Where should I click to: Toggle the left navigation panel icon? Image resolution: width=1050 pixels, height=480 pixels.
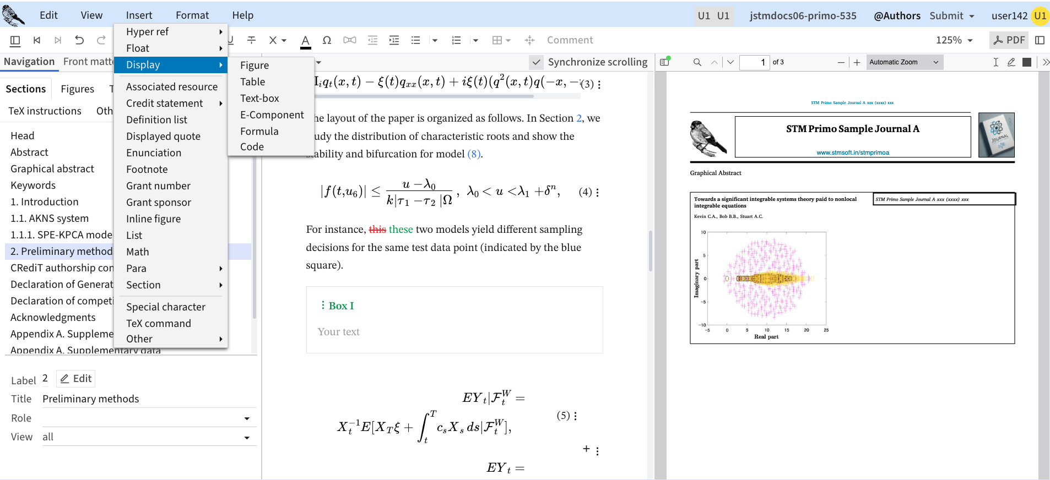click(15, 40)
